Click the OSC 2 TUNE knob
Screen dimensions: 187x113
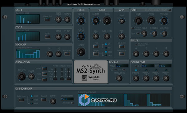[x=67, y=37]
